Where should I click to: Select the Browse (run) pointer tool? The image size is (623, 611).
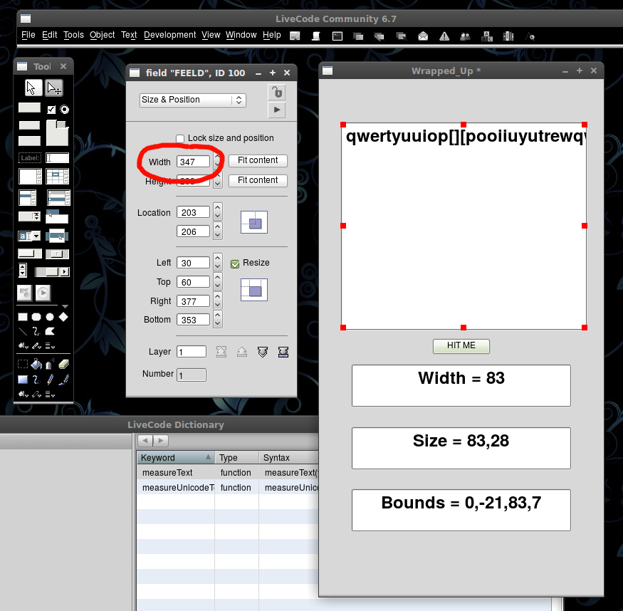(x=33, y=88)
